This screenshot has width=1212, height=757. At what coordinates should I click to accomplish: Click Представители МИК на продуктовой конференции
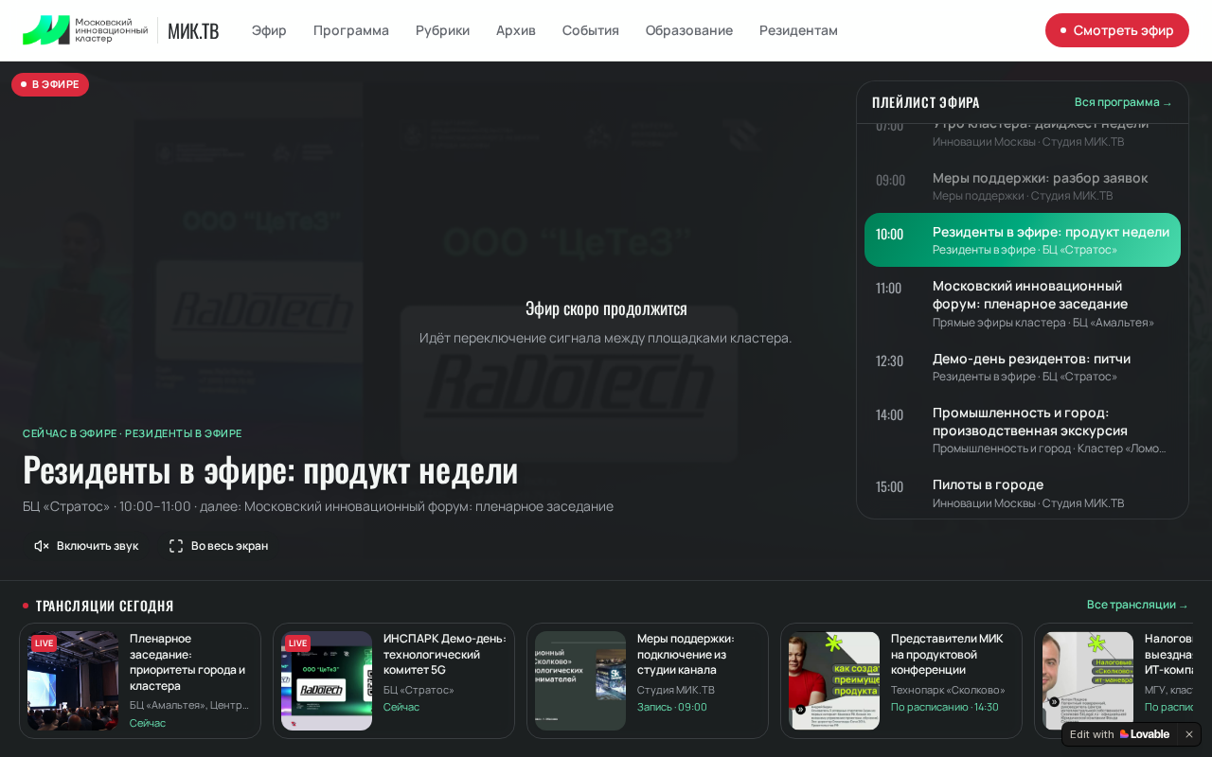click(x=947, y=654)
